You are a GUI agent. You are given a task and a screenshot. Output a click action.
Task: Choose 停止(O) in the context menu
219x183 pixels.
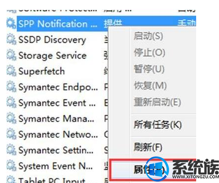[x=149, y=53]
